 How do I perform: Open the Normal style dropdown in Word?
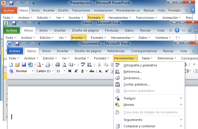pos(32,71)
